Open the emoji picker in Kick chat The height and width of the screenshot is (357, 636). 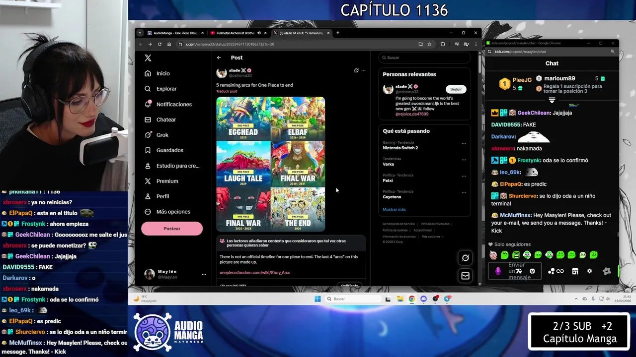[x=532, y=271]
